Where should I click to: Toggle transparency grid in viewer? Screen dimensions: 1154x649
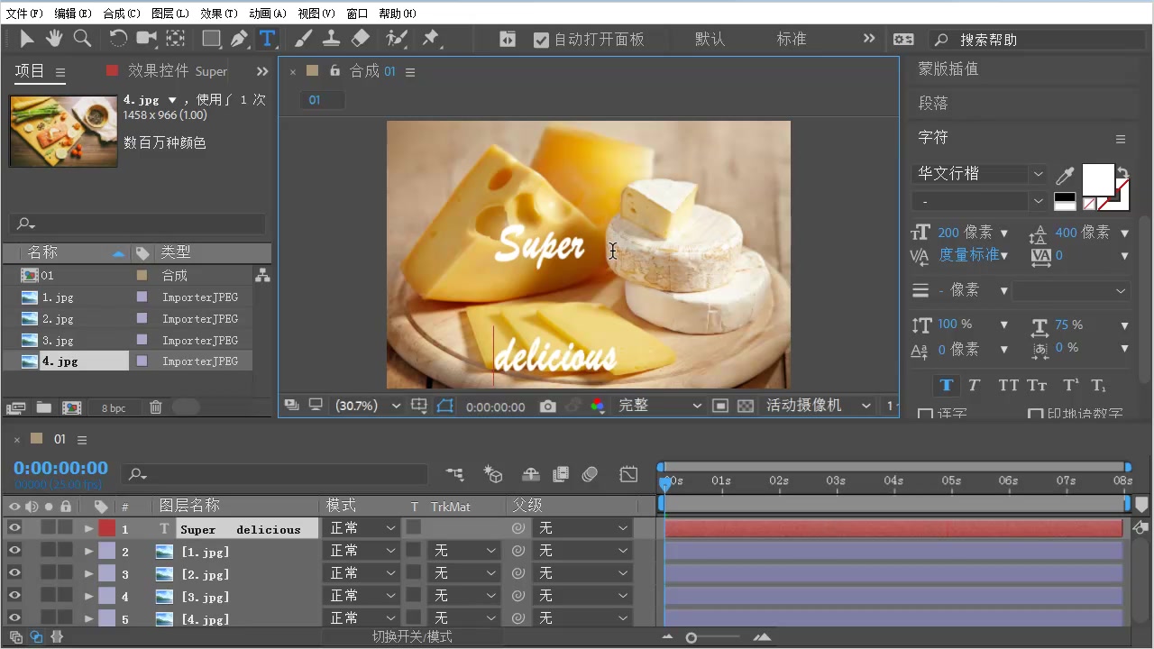(x=746, y=407)
